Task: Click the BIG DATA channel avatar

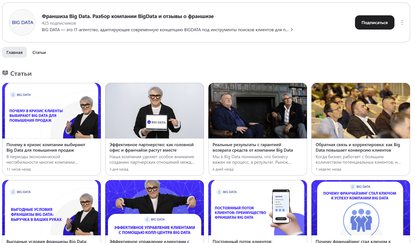Action: click(x=22, y=22)
